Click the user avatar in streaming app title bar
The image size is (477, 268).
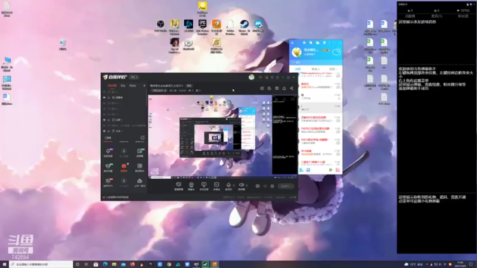(x=251, y=77)
